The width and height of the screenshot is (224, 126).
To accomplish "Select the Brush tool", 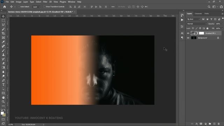I will pyautogui.click(x=3, y=50).
